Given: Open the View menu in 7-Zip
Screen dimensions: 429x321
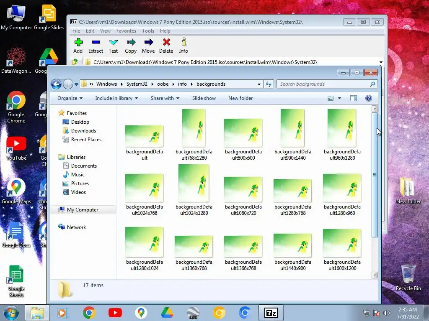Looking at the screenshot, I should pos(105,31).
